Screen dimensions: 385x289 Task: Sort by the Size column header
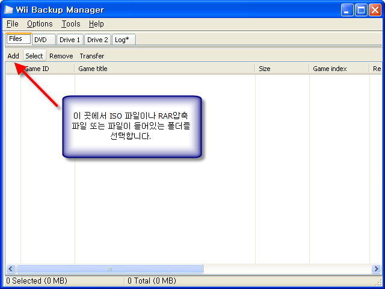[282, 69]
